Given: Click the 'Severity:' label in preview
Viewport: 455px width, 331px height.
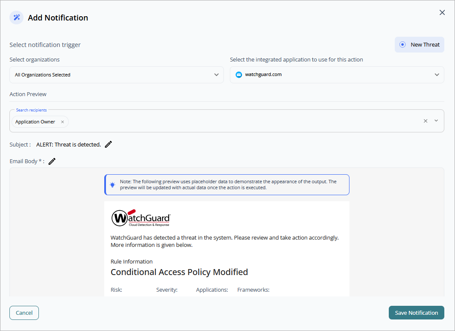Looking at the screenshot, I should click(x=167, y=290).
